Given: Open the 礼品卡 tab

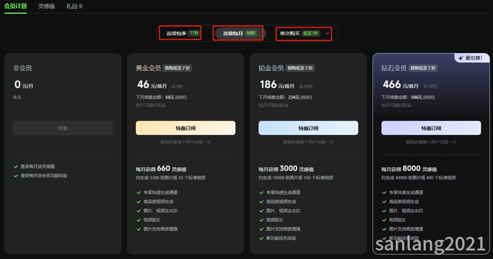Looking at the screenshot, I should tap(75, 6).
